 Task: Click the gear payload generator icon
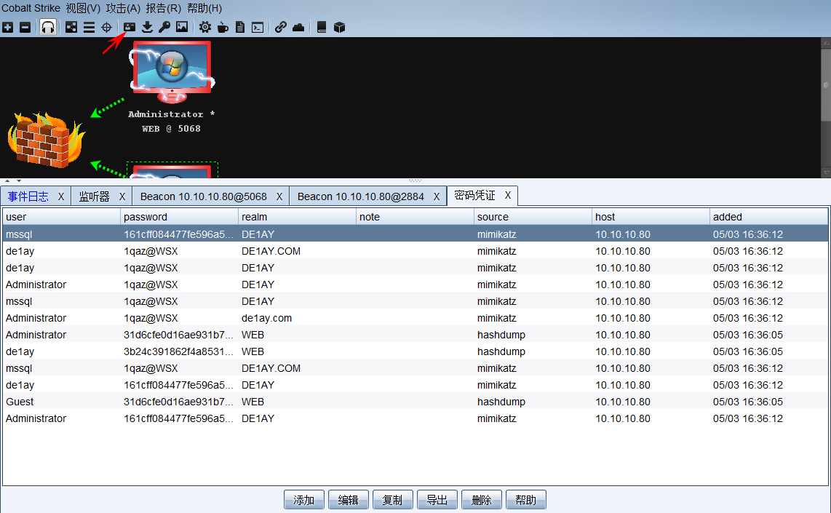(x=205, y=28)
